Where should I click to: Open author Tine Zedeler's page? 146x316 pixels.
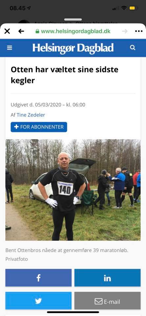click(31, 115)
